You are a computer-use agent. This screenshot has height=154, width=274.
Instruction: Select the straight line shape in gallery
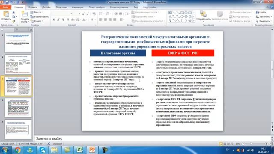pyautogui.click(x=174, y=12)
